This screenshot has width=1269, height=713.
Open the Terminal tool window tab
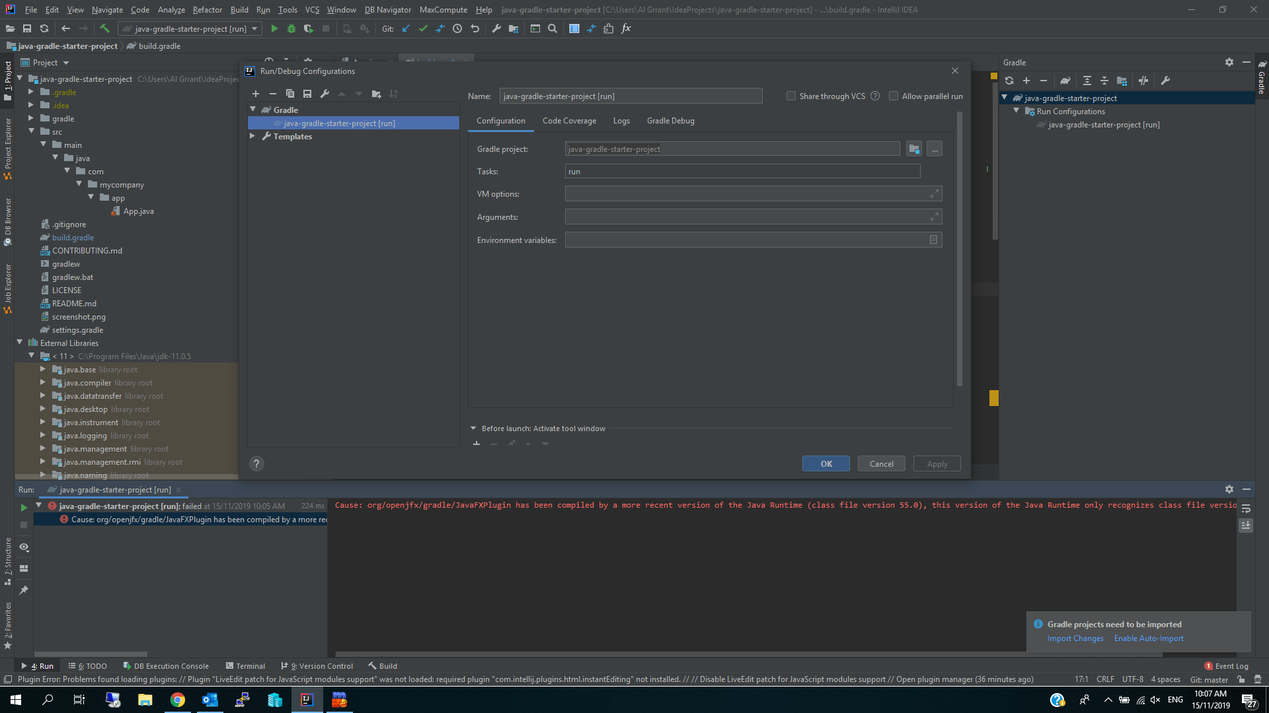pyautogui.click(x=245, y=666)
